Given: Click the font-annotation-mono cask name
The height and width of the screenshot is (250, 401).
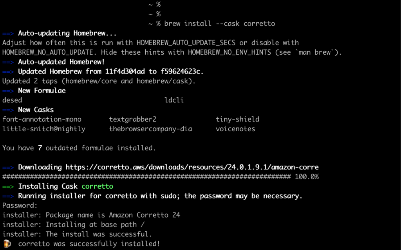Looking at the screenshot, I should [42, 119].
